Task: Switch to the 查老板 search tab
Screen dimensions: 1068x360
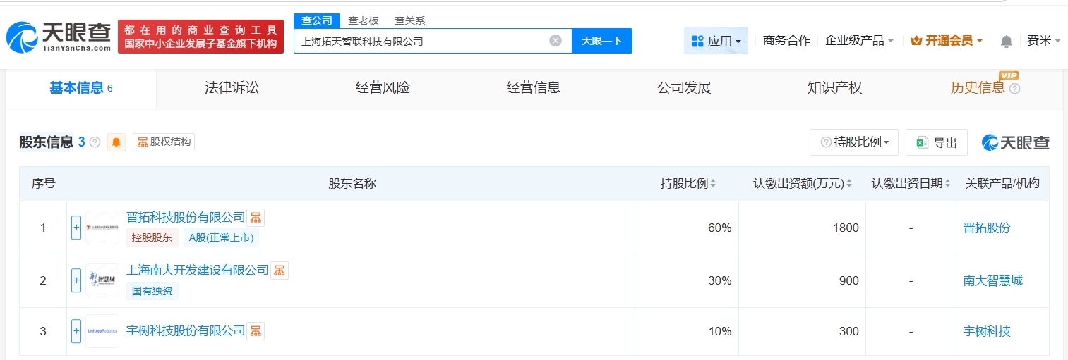Action: 364,20
